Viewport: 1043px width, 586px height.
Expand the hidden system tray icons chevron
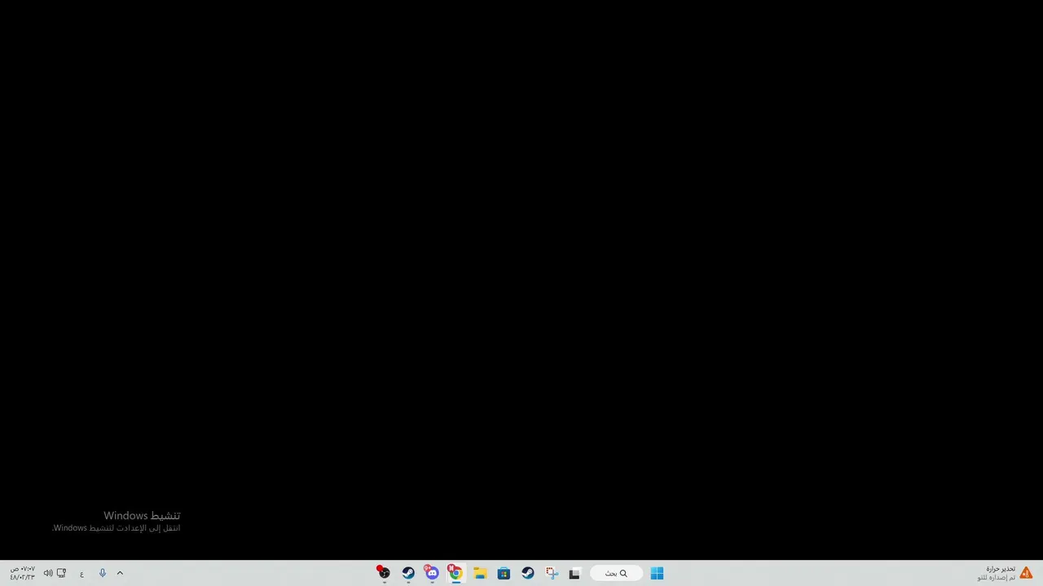click(x=120, y=573)
